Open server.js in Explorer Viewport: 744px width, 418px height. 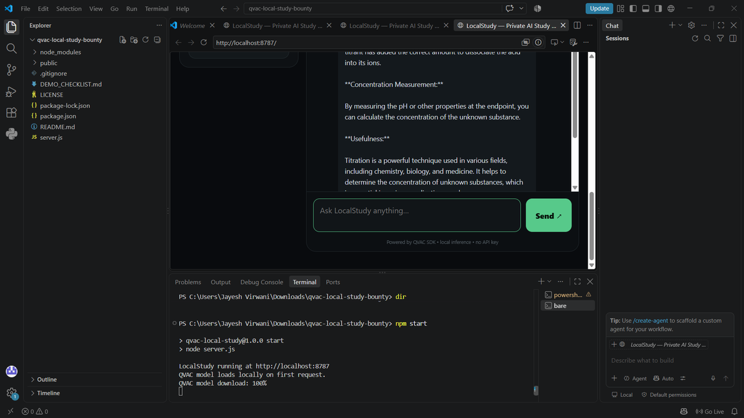click(51, 137)
